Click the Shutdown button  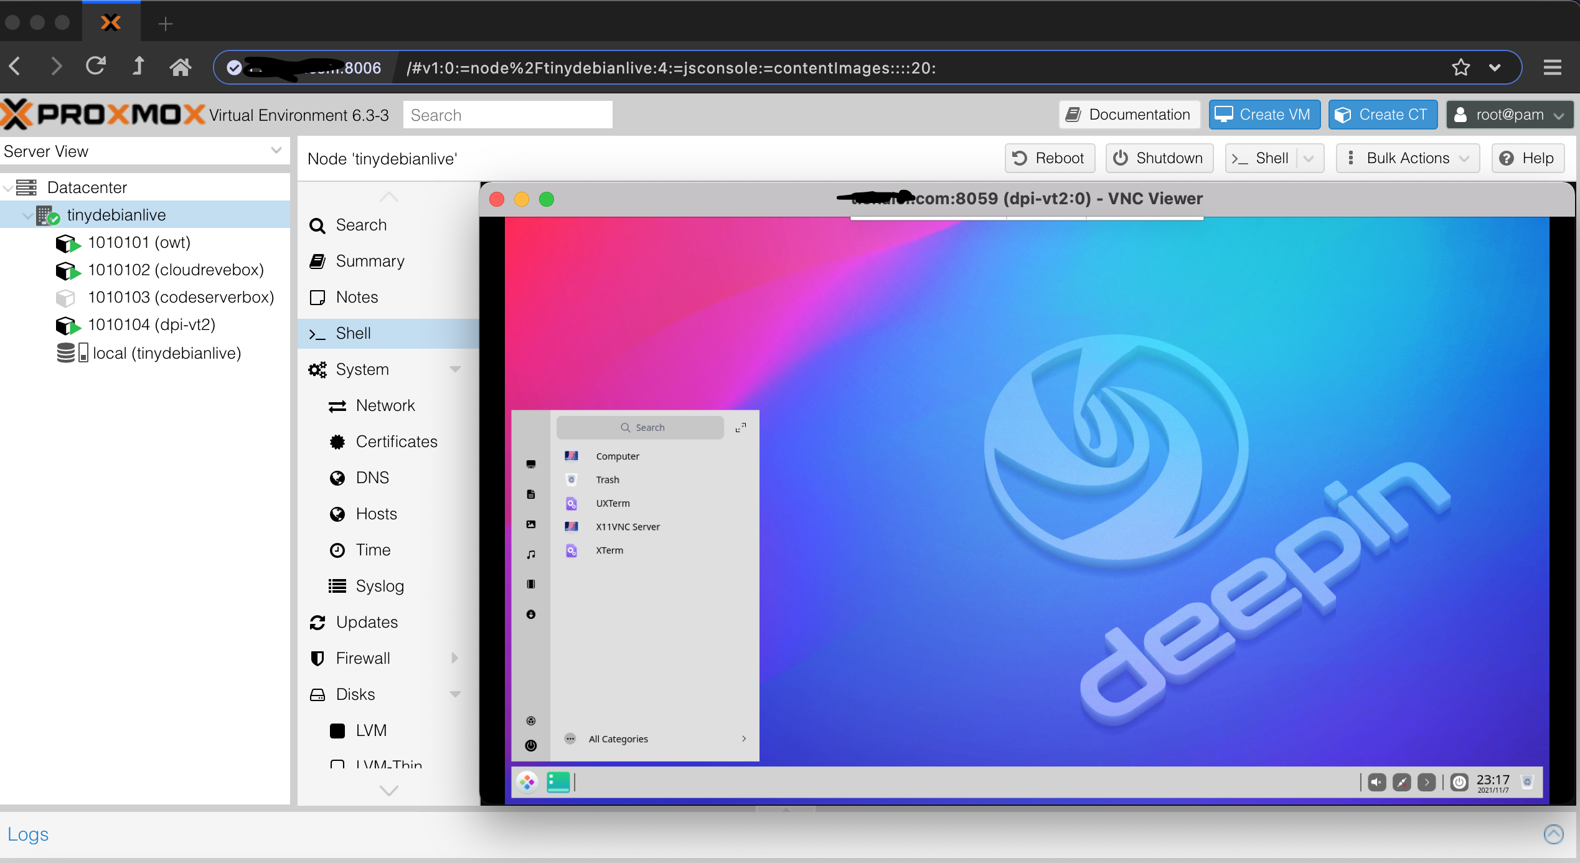(1159, 158)
